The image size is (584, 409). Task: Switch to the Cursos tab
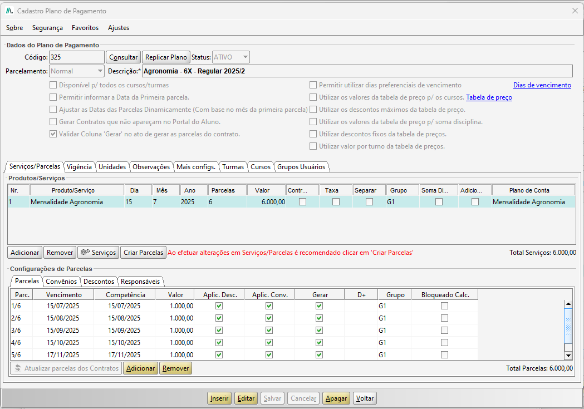[261, 167]
